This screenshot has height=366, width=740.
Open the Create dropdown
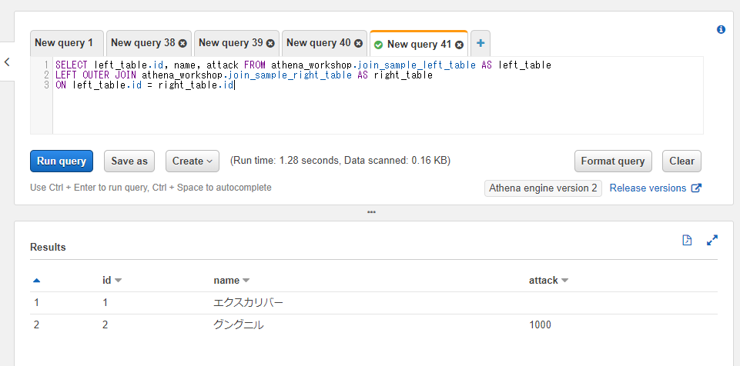193,161
